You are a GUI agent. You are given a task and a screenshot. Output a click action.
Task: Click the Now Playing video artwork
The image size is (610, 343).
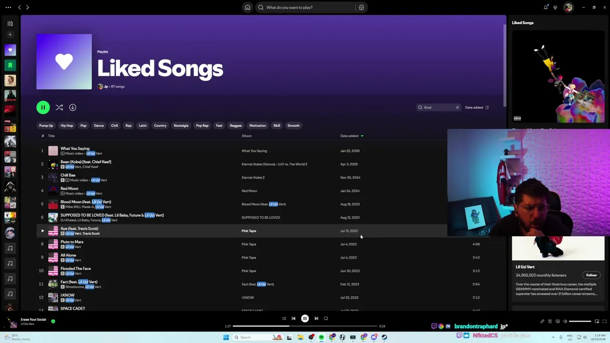point(558,76)
